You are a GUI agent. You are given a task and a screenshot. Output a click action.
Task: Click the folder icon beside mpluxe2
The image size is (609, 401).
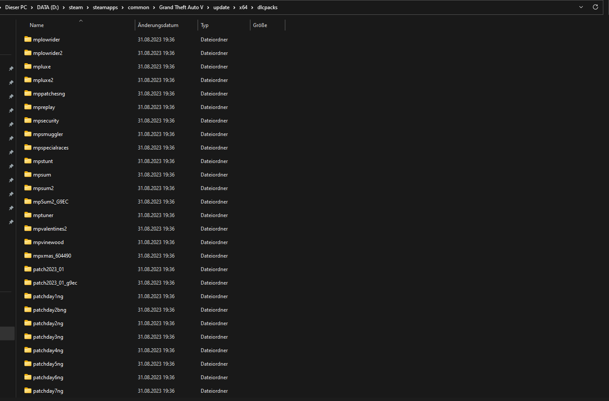[28, 80]
